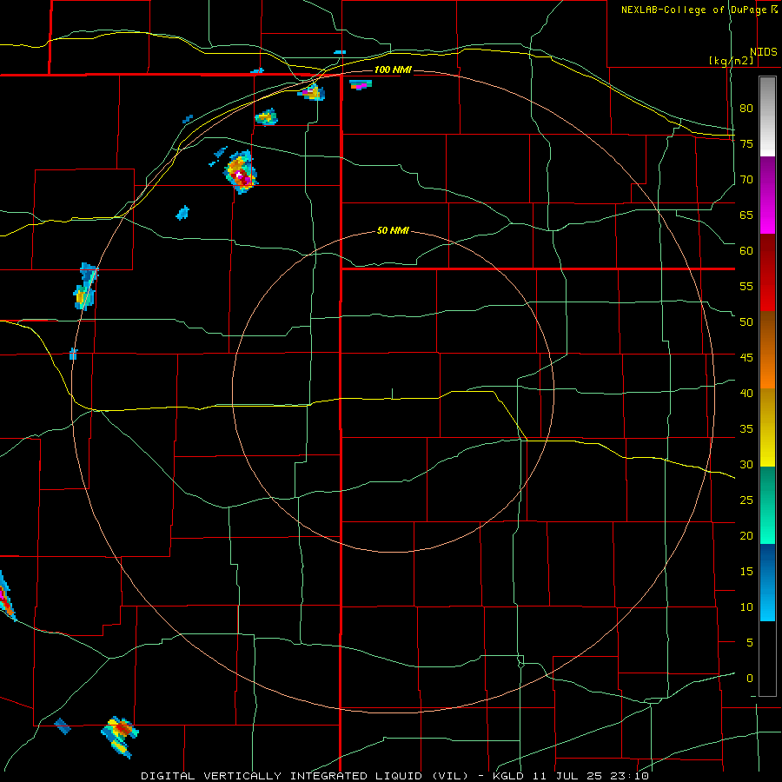Click the 30 value on the color scale
The width and height of the screenshot is (782, 782).
746,464
